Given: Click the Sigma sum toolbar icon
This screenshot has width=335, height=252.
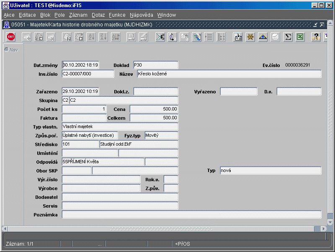Looking at the screenshot, I should click(x=288, y=37).
